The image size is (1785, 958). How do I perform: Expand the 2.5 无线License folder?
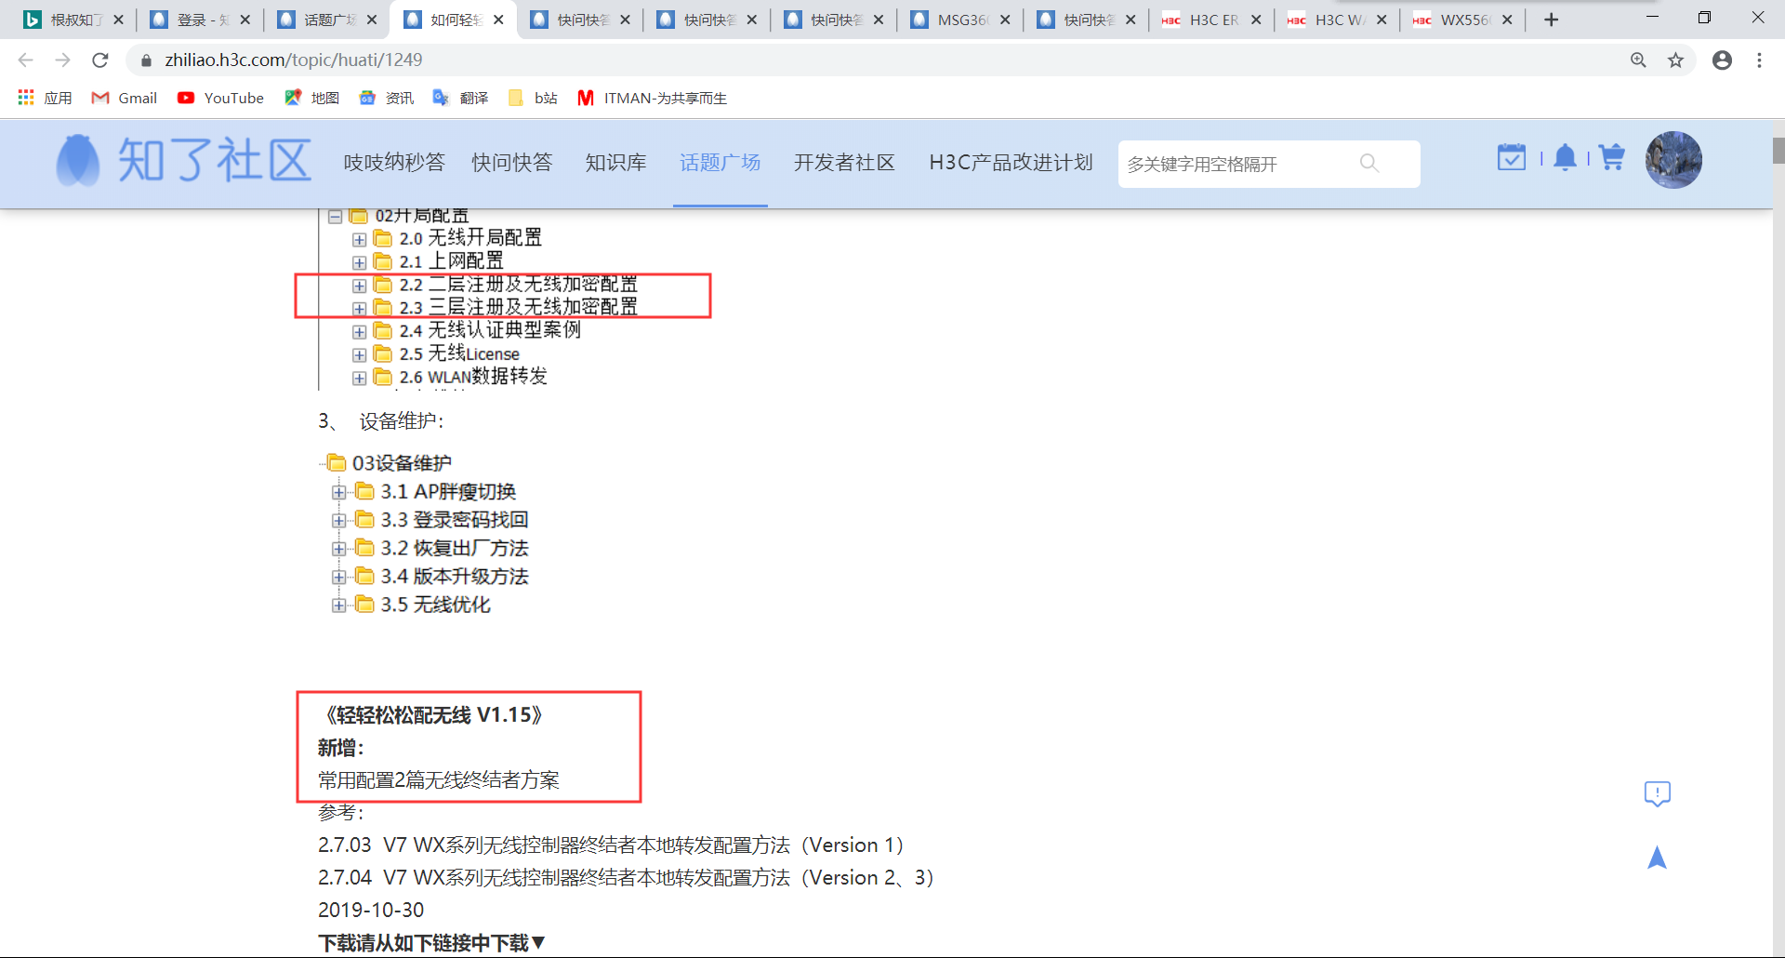359,355
